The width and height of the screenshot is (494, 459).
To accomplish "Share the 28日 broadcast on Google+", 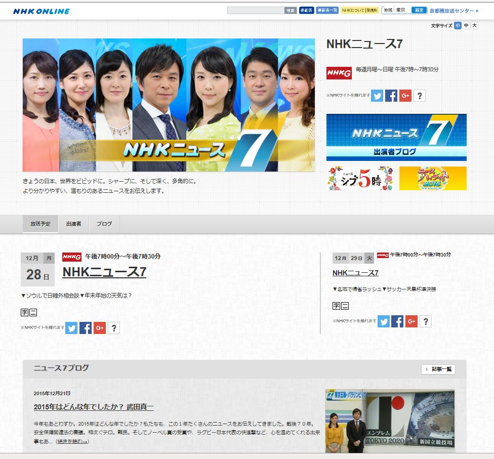I will [100, 328].
